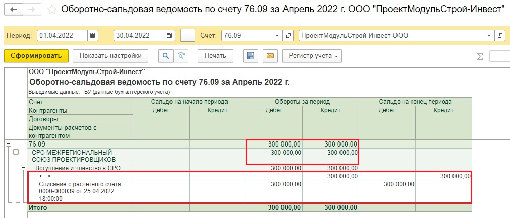Expand the account 76.09 dropdown arrow

(277, 35)
